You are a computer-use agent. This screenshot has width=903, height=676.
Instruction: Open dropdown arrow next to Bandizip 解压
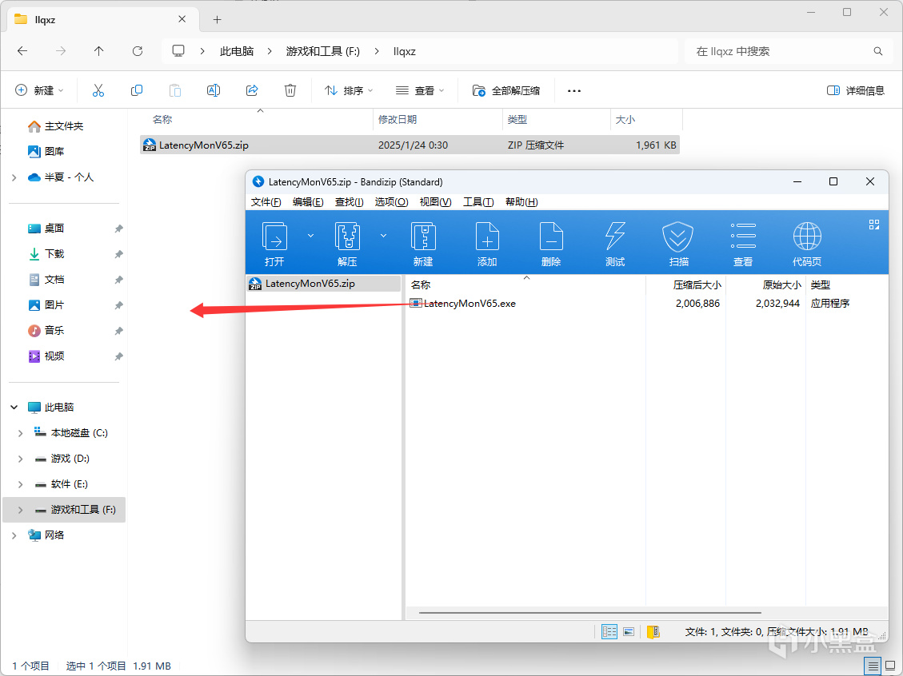(384, 236)
